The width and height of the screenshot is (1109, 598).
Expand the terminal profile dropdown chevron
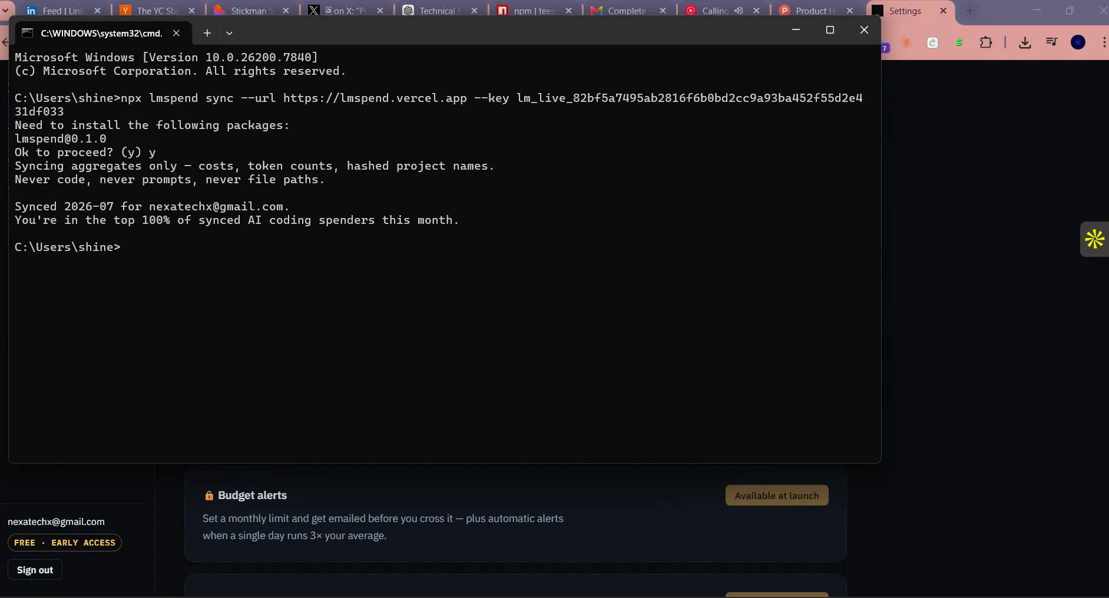(x=230, y=33)
